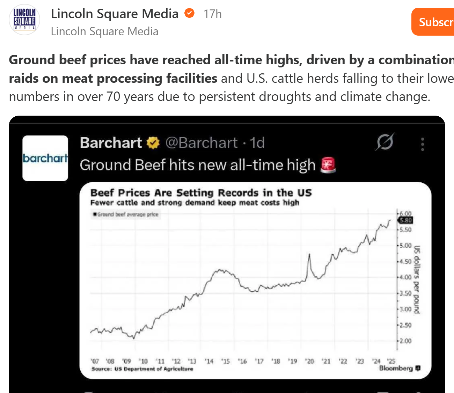Screen dimensions: 454x393
Task: Click the Bloomberg terminal icon on chart
Action: point(418,368)
